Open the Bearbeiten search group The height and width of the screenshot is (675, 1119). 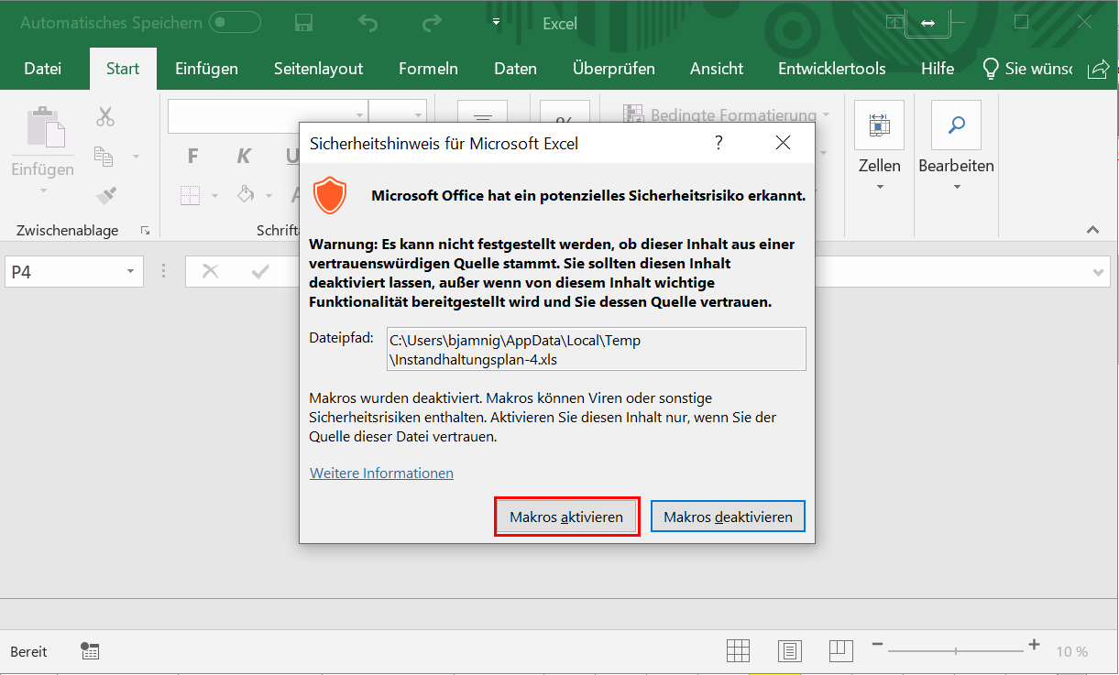(x=957, y=147)
